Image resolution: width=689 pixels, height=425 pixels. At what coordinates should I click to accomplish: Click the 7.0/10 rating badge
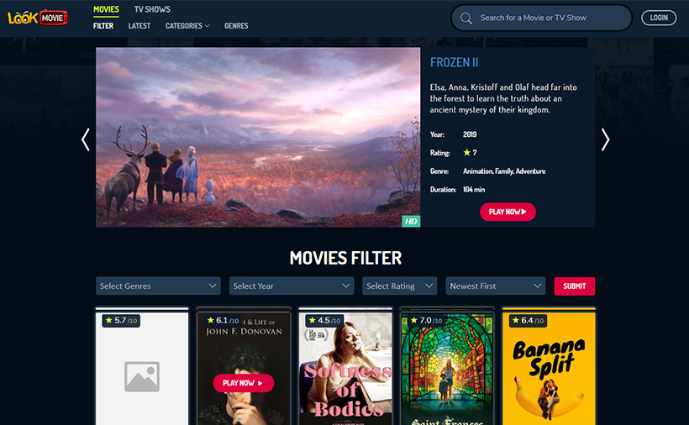(x=426, y=321)
